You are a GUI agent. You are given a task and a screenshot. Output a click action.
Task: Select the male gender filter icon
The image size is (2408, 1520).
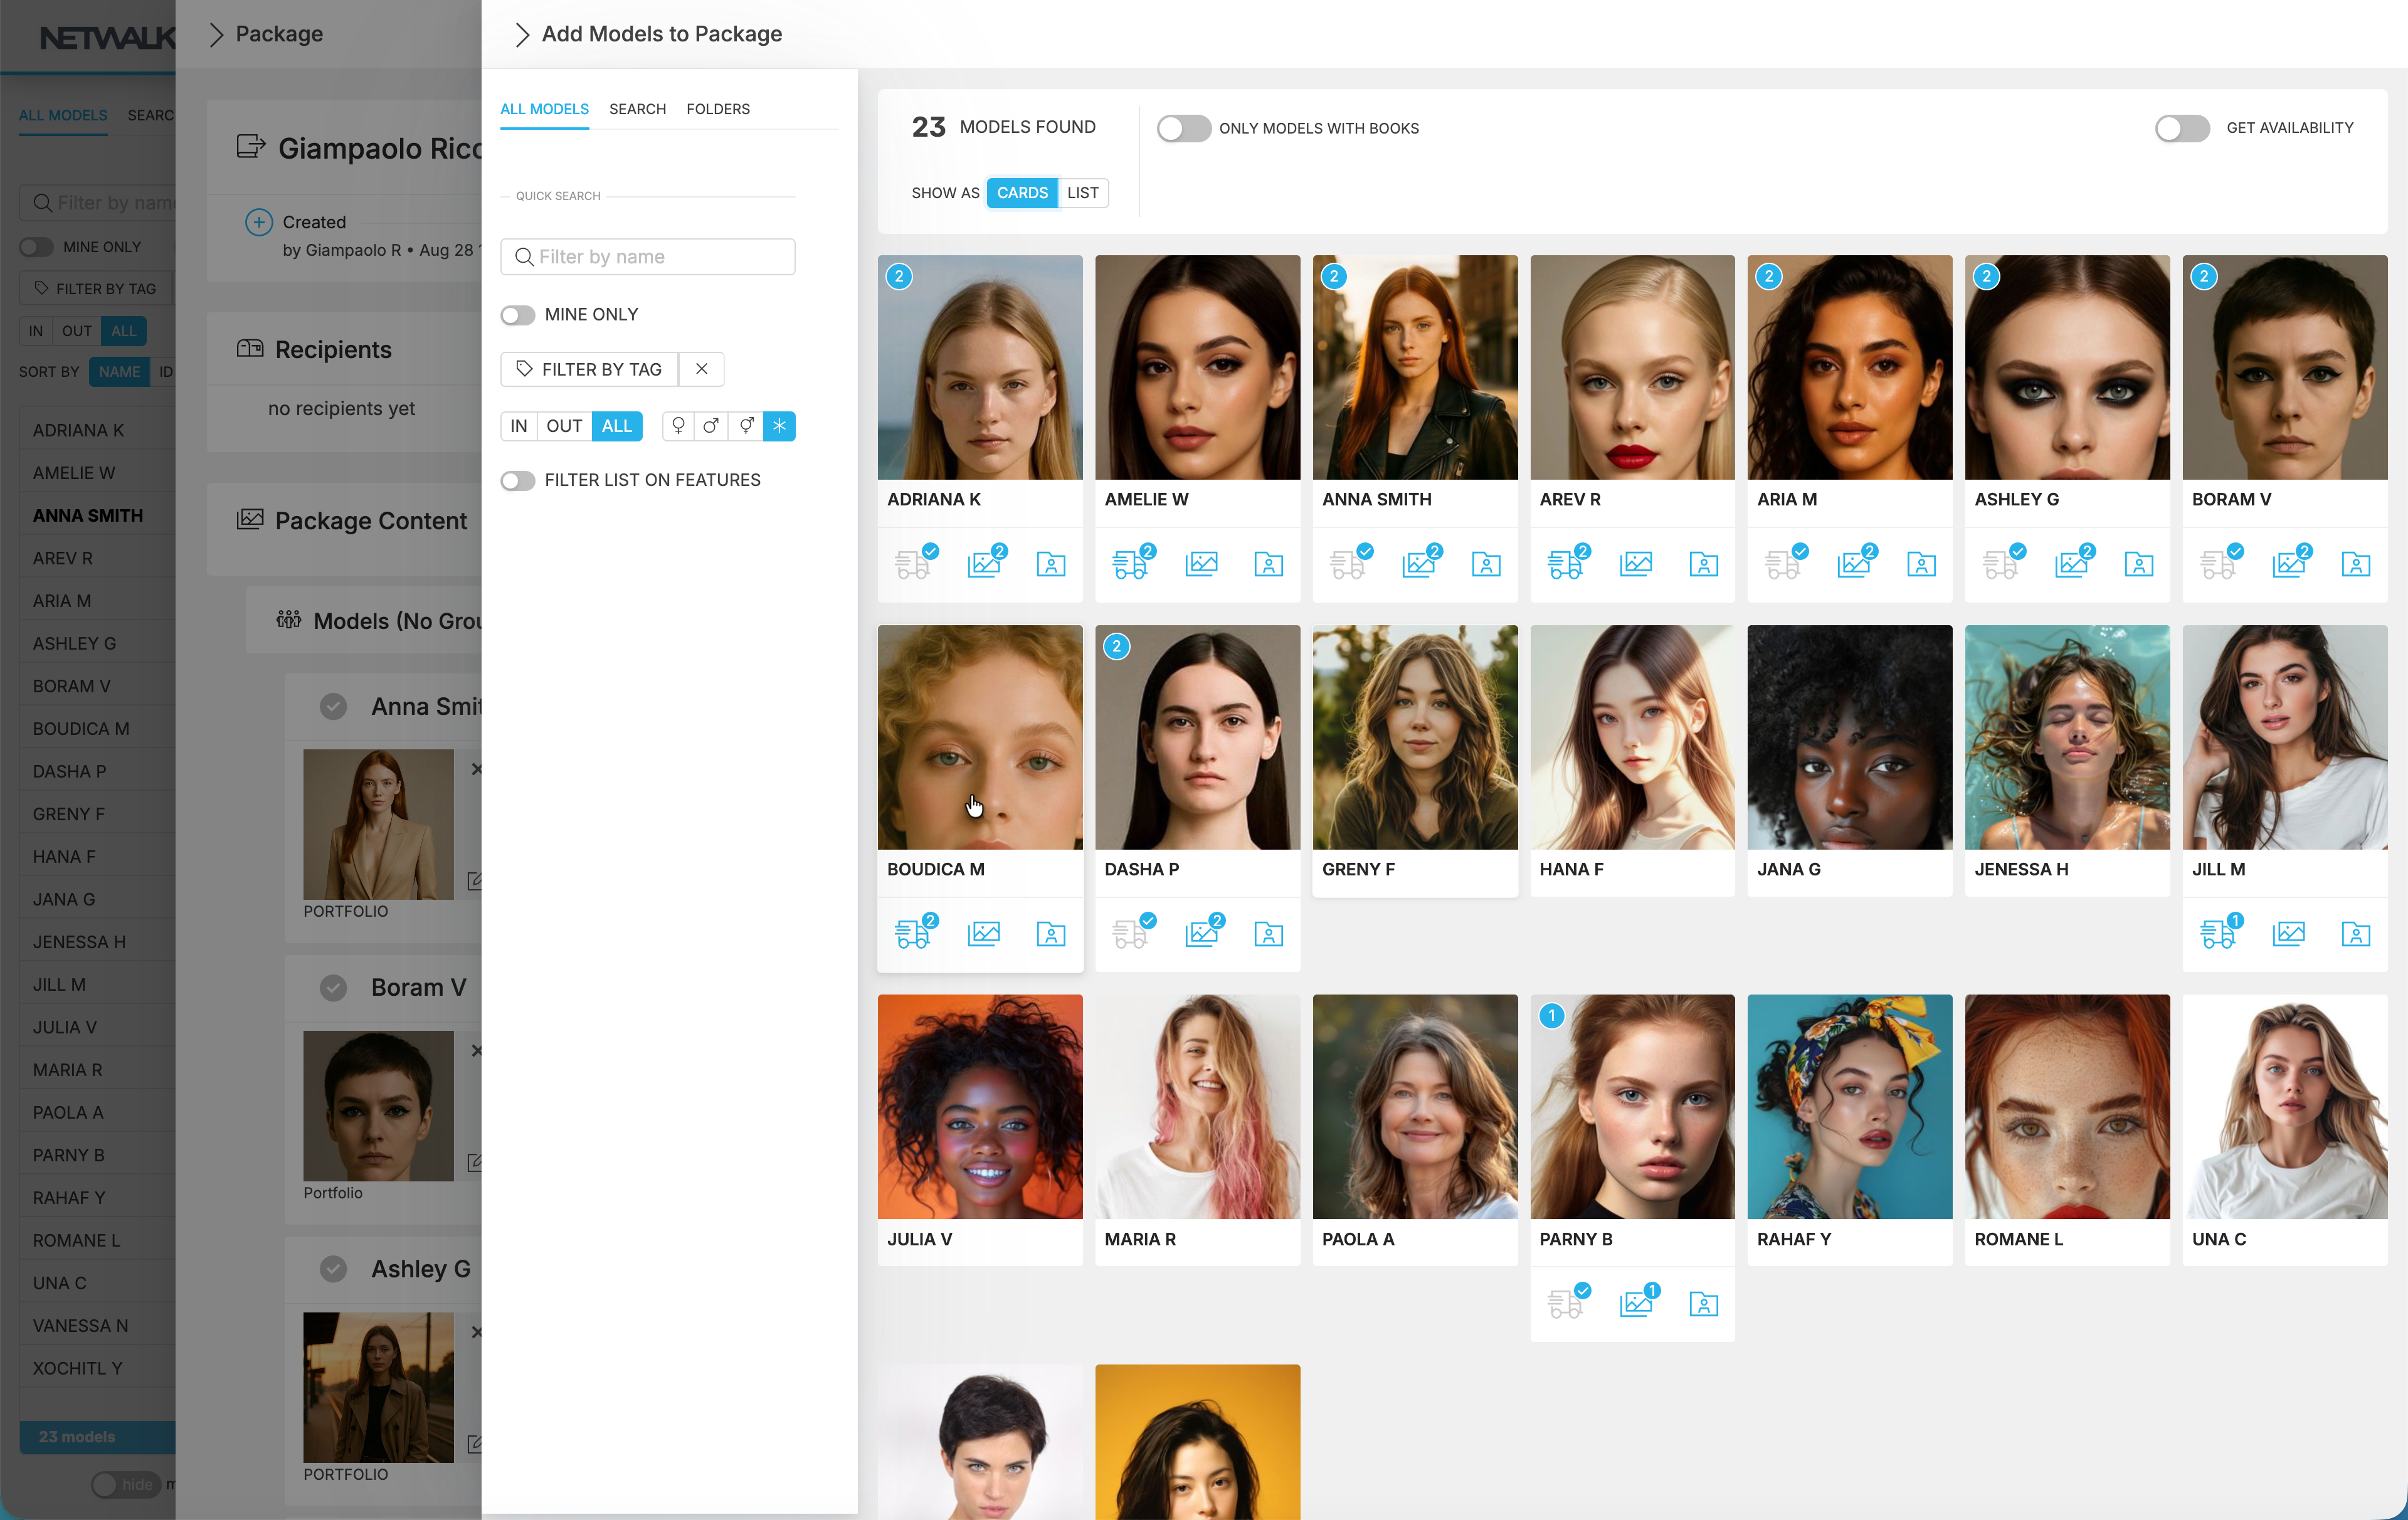711,426
